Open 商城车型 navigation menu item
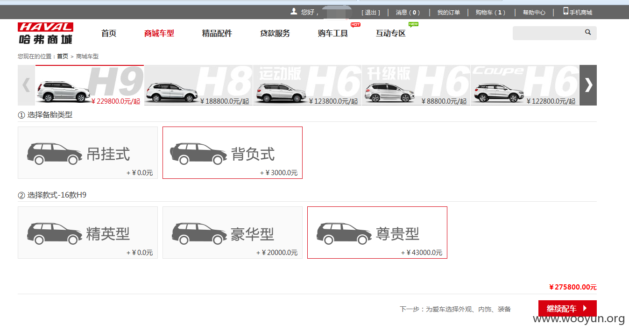Screen dimensions: 629x332 click(x=159, y=33)
